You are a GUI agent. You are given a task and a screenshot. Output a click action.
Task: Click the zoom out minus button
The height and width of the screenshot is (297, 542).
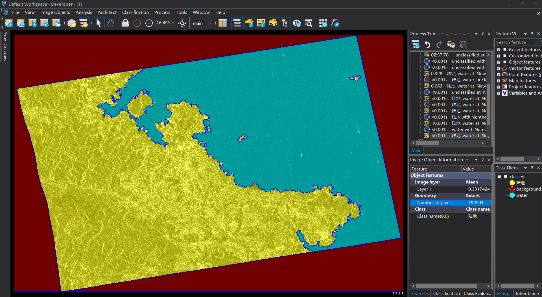click(x=137, y=23)
